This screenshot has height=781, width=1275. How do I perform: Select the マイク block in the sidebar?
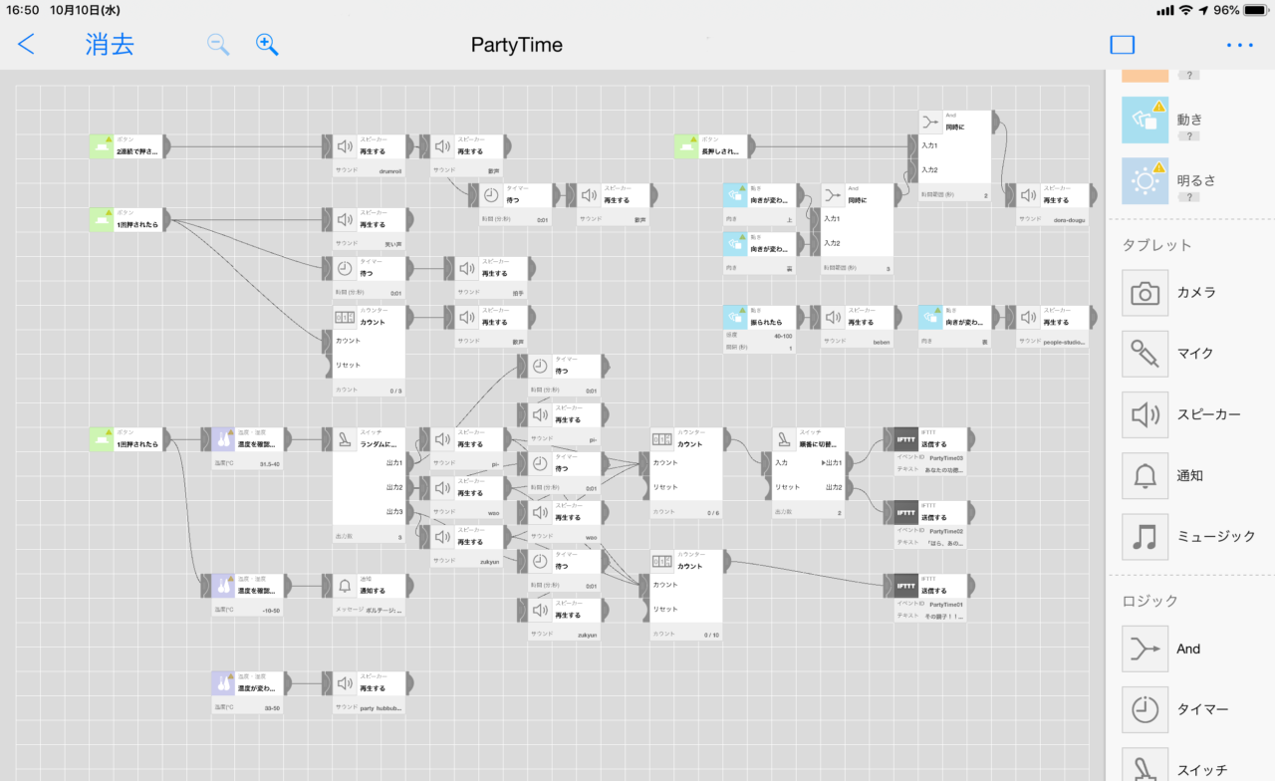(x=1146, y=354)
